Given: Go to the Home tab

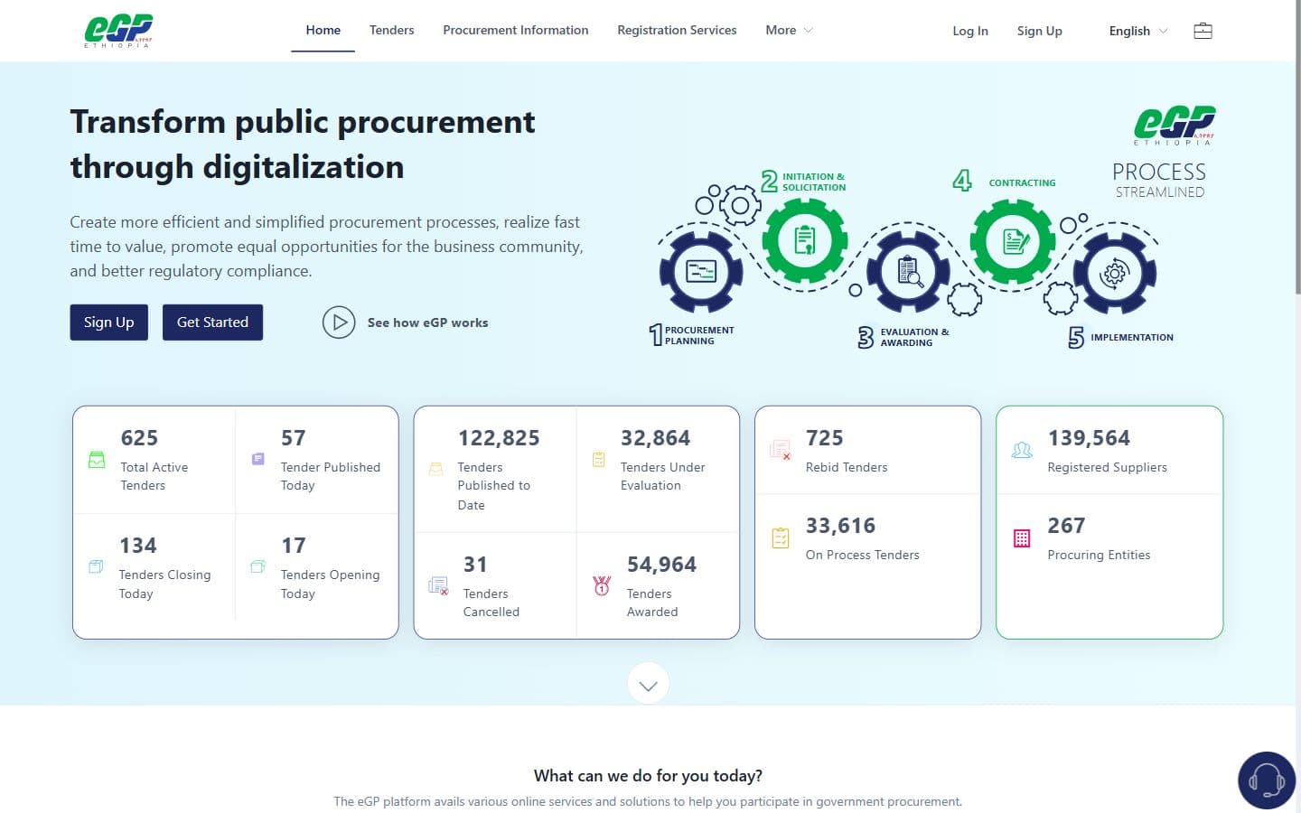Looking at the screenshot, I should (x=323, y=30).
